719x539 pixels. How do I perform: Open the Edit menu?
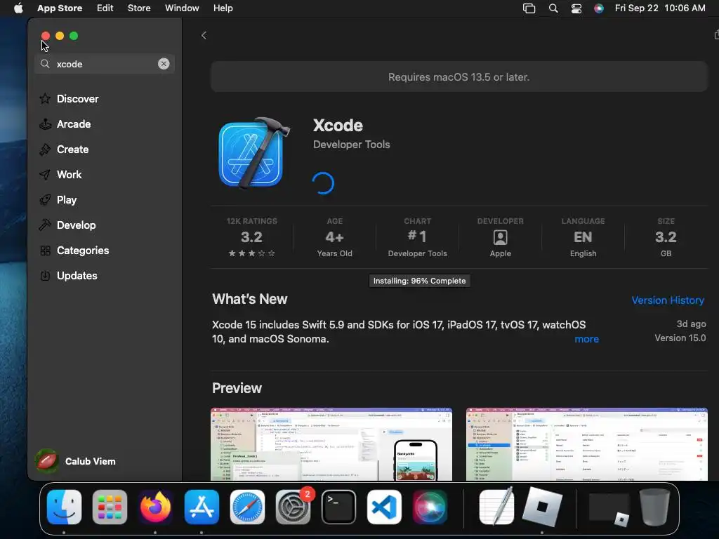pos(105,8)
